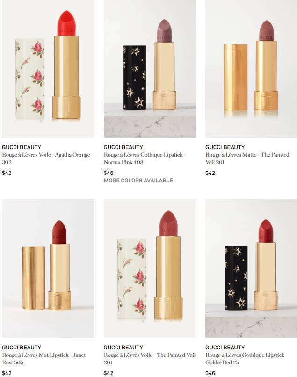This screenshot has height=377, width=297.
Task: Click Rouge à Lèvres Gothique Norma Pink title
Action: tap(145, 159)
